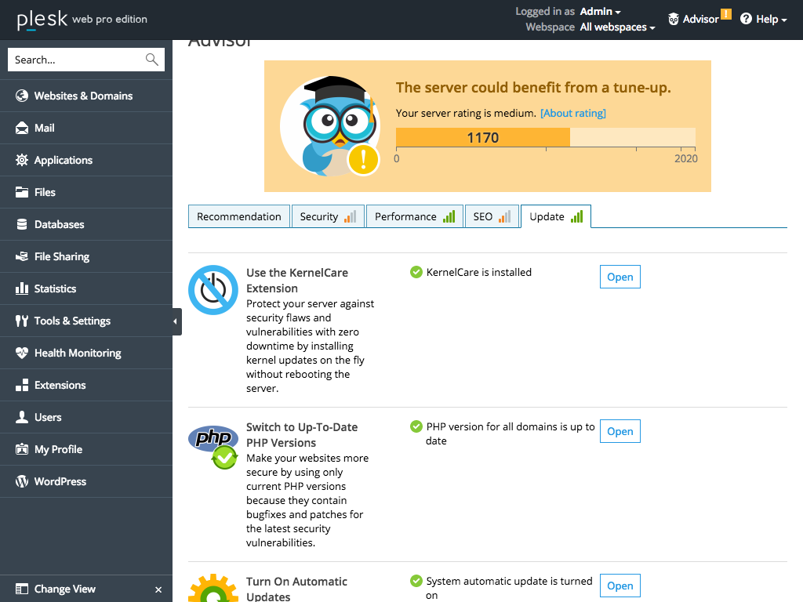Click the WordPress logo icon
Screen dimensions: 803x602
(22, 481)
